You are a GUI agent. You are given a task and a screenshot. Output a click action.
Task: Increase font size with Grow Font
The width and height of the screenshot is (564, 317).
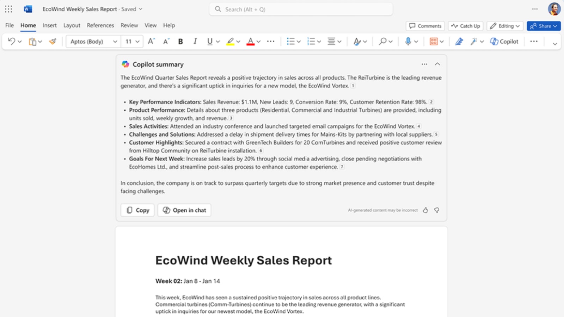point(151,41)
